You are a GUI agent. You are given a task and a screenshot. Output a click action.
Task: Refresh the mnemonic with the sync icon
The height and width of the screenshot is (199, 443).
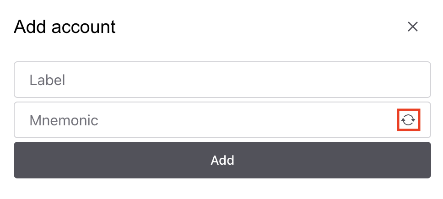pos(408,120)
